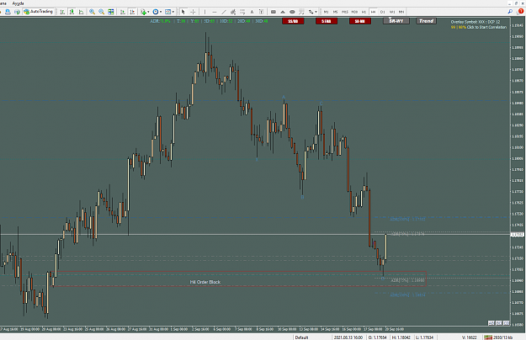This screenshot has height=340, width=526.
Task: Switch to MN timeframe
Action: coord(401,12)
